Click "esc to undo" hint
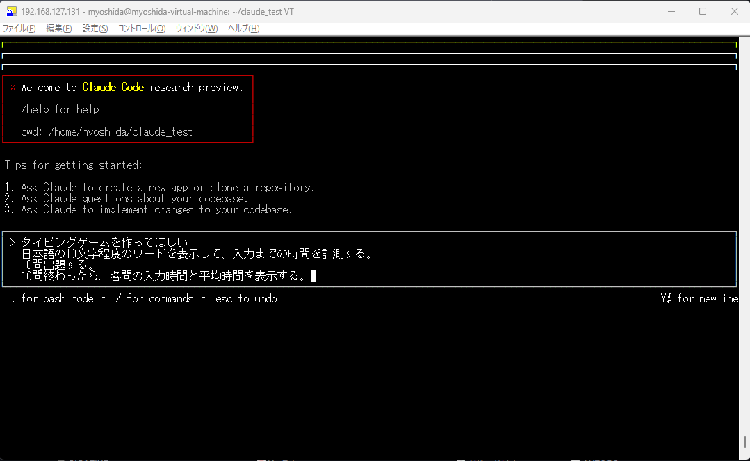 pos(246,299)
